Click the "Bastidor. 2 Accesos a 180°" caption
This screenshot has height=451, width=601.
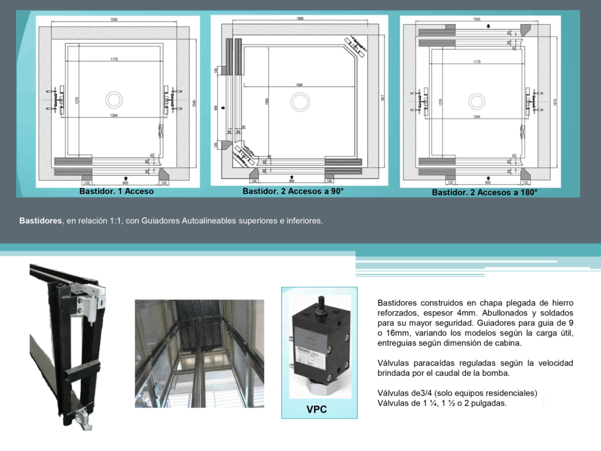[484, 192]
